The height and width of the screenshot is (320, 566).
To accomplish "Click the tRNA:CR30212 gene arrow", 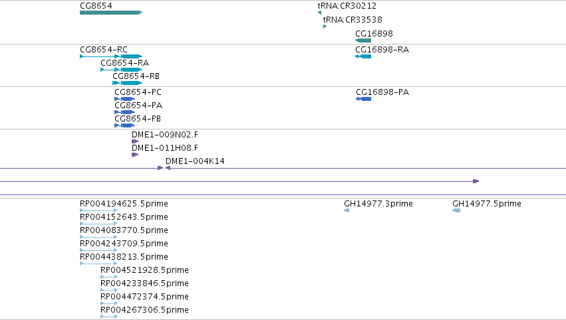I will pyautogui.click(x=319, y=13).
